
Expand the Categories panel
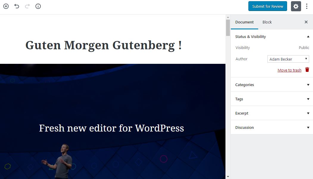click(272, 85)
